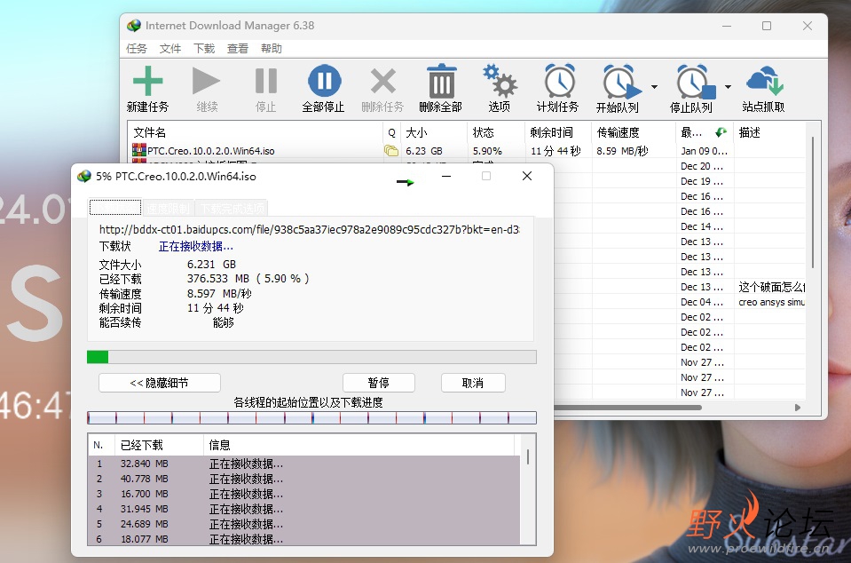The height and width of the screenshot is (563, 851).
Task: Click black-green arrow icon in dialog title bar
Action: pos(405,182)
